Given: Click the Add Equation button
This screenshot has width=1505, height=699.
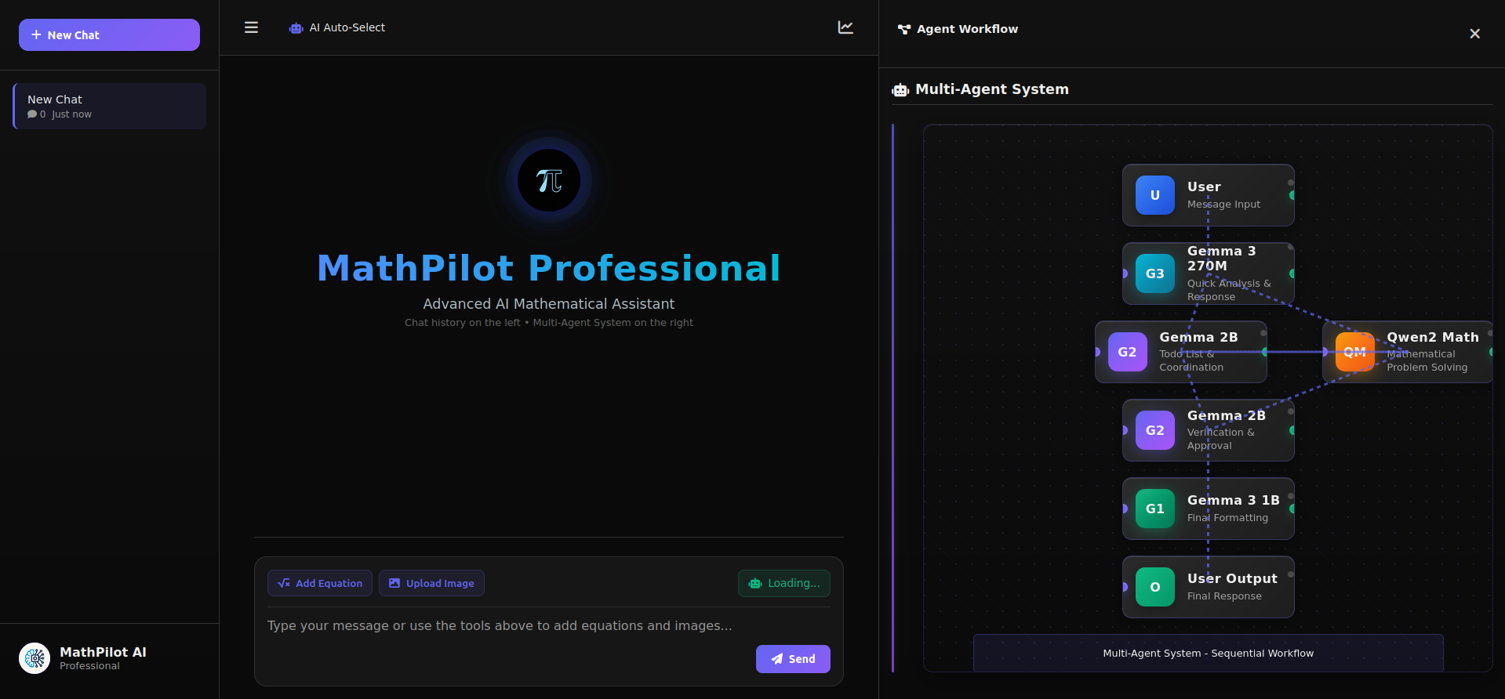Looking at the screenshot, I should 320,583.
